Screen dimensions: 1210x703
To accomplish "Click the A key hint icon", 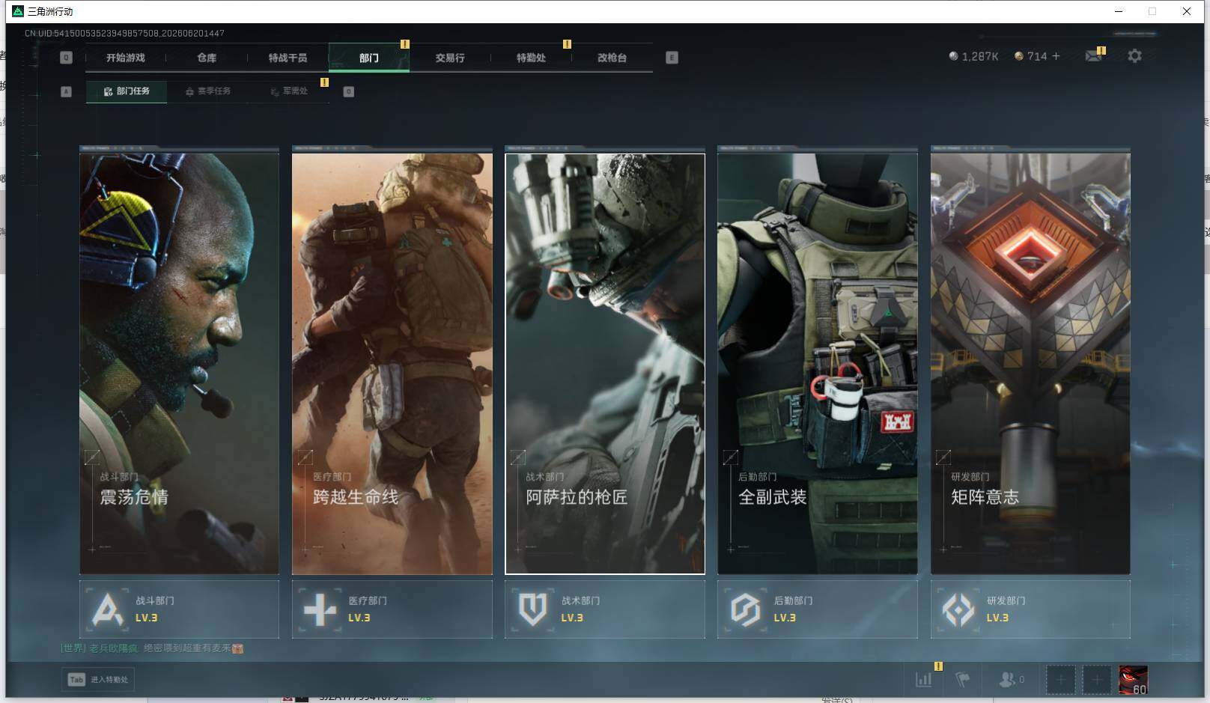I will tap(66, 91).
